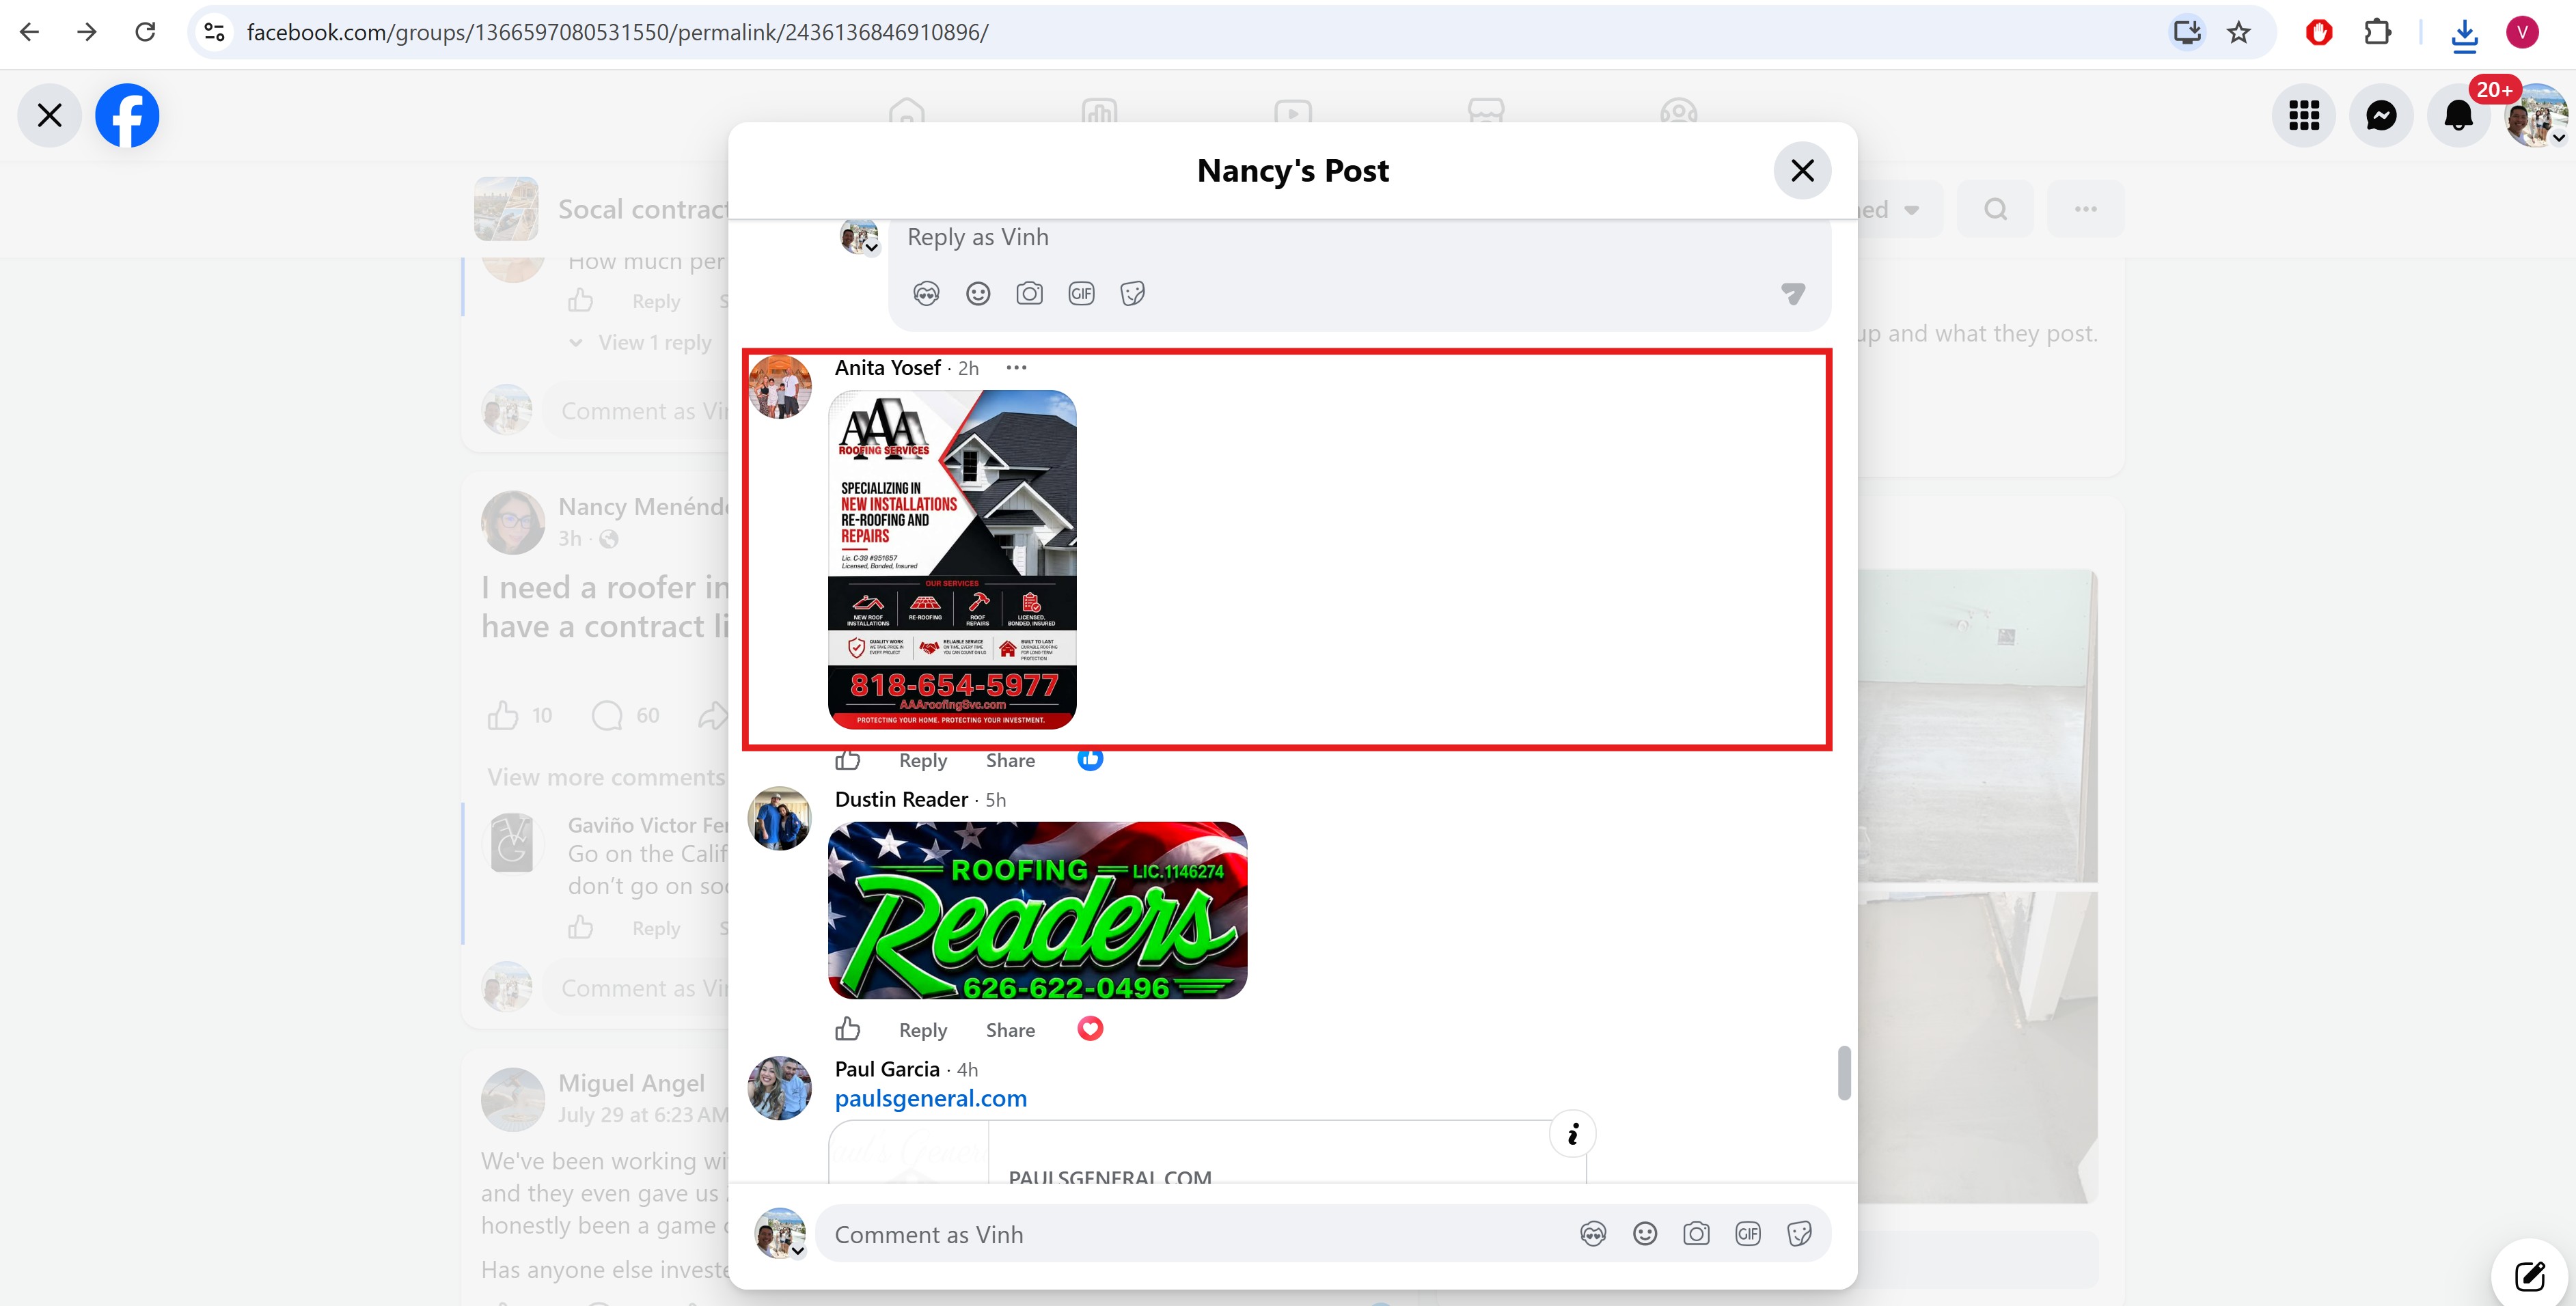
Task: Open options menu for Anita Yosef's comment
Action: pos(1017,368)
